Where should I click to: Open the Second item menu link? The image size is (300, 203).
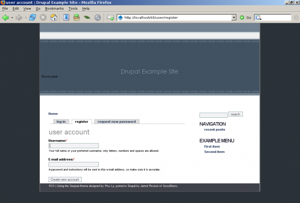214,152
